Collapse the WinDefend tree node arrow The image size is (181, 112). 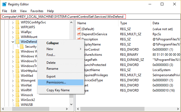click(13, 42)
